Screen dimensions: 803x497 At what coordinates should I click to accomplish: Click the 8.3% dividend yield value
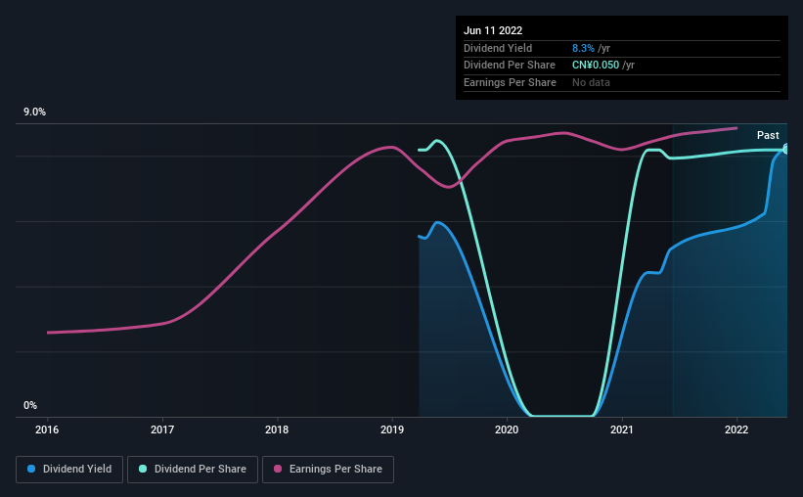point(583,48)
